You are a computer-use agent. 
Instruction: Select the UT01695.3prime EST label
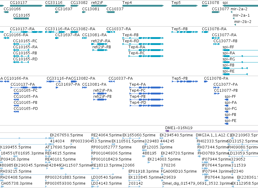point(28,153)
